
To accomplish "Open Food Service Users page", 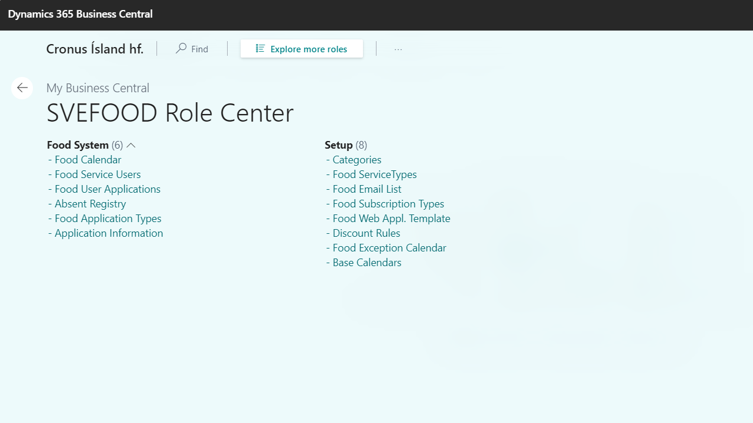I will (98, 174).
